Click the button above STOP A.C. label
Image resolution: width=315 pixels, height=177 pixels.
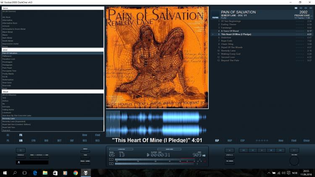tap(230, 150)
